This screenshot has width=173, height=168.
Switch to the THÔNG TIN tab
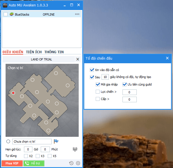(54, 52)
